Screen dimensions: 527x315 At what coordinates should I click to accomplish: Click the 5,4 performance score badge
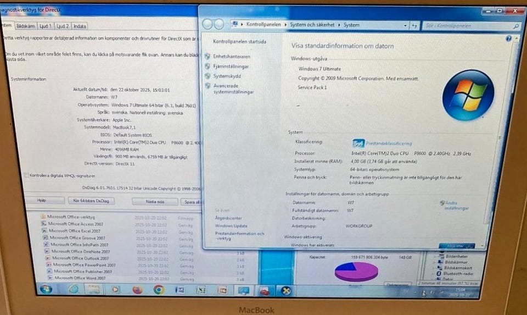pyautogui.click(x=358, y=143)
